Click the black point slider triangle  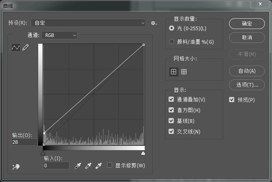pos(43,153)
